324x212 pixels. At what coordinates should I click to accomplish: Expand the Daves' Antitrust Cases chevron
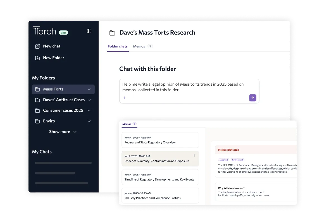click(x=89, y=100)
